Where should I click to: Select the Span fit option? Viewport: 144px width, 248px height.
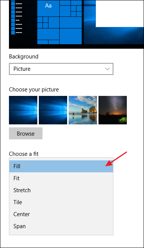pyautogui.click(x=61, y=226)
